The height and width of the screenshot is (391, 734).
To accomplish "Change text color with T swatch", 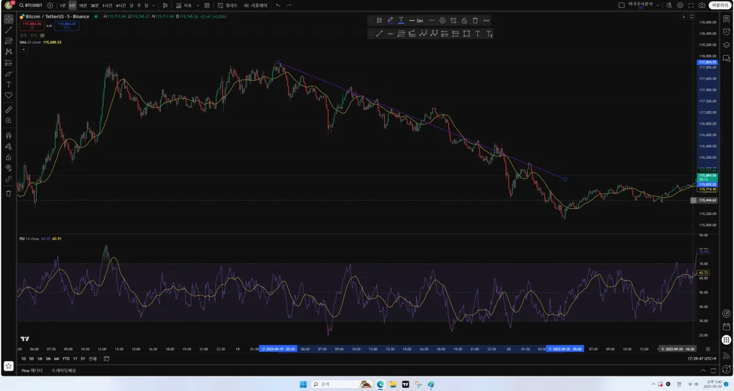I will coord(401,20).
